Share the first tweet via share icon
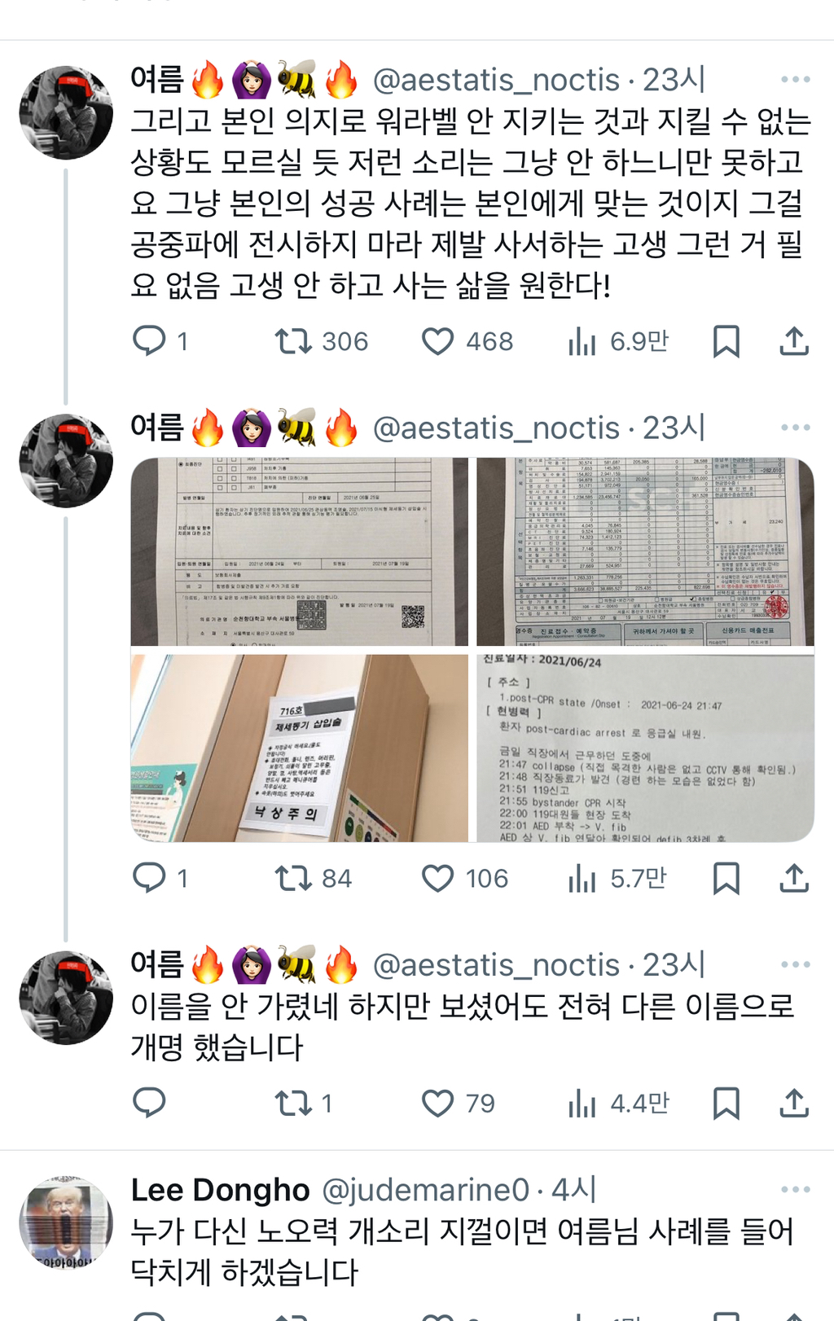Screen dimensions: 834x1321 [794, 340]
